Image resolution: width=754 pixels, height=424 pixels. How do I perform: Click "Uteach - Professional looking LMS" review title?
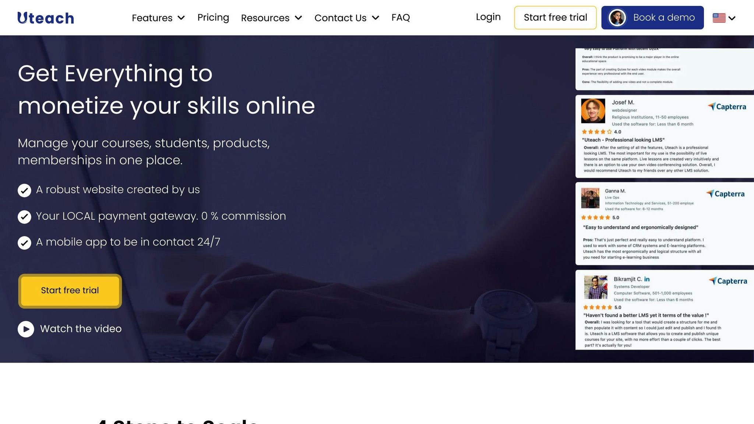point(623,140)
